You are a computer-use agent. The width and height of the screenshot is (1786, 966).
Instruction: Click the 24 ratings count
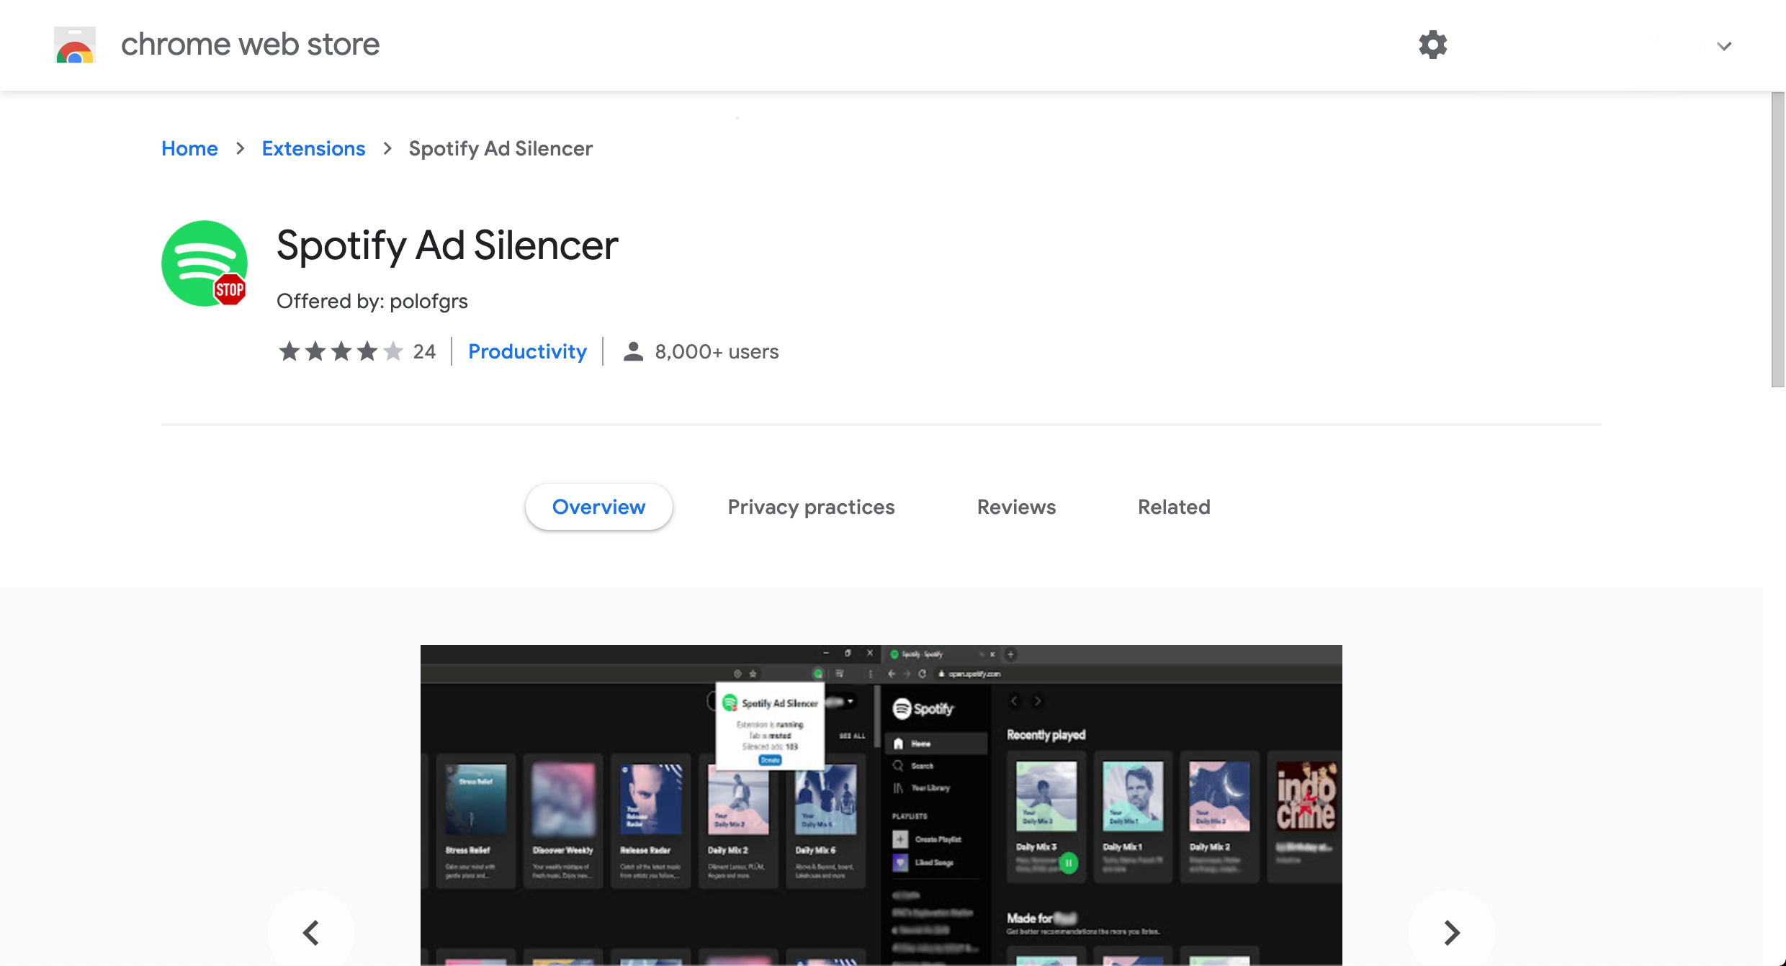425,351
